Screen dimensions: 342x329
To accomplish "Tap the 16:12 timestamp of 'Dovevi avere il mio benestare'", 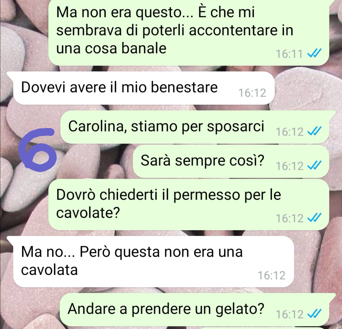I will pyautogui.click(x=252, y=93).
